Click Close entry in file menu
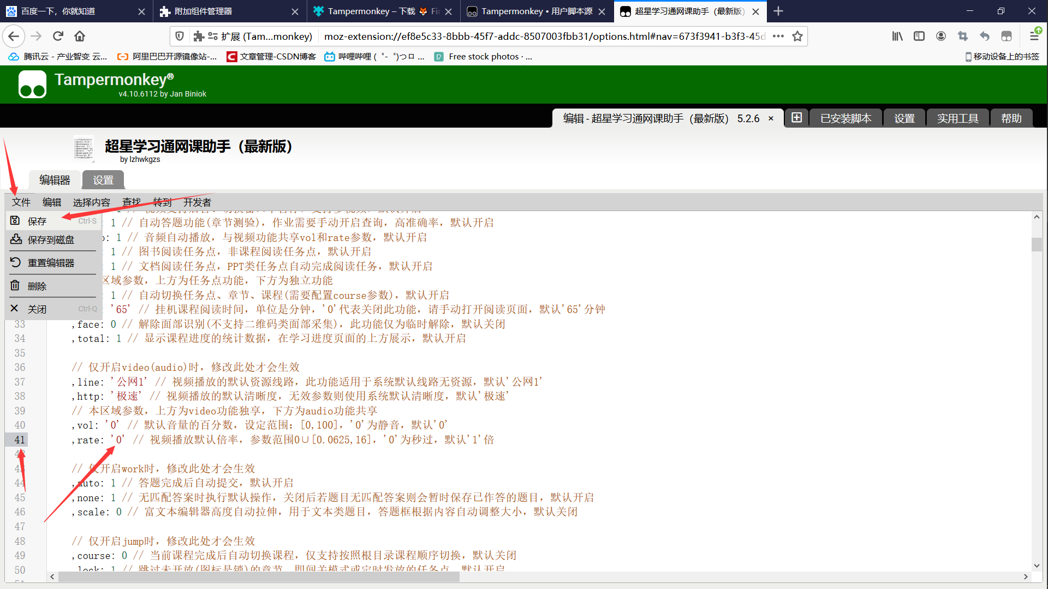Viewport: 1048px width, 589px height. click(x=37, y=309)
